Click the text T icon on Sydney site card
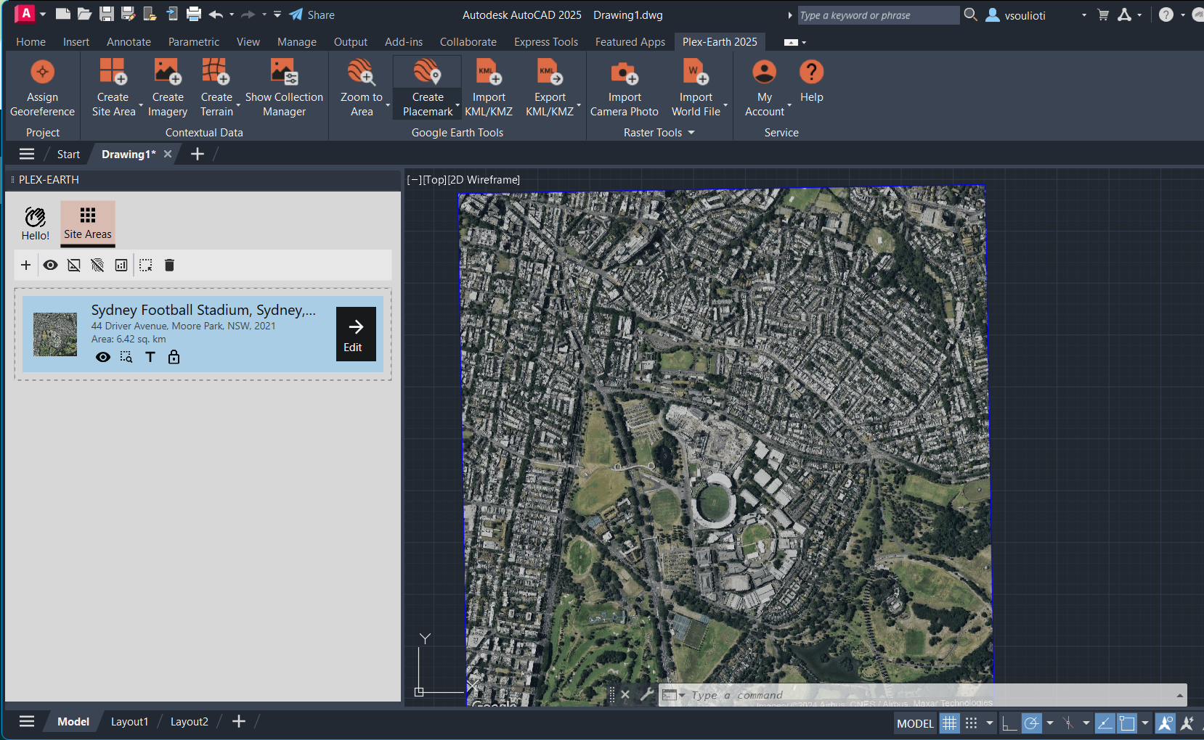Screen dimensions: 1204x740 [x=150, y=357]
